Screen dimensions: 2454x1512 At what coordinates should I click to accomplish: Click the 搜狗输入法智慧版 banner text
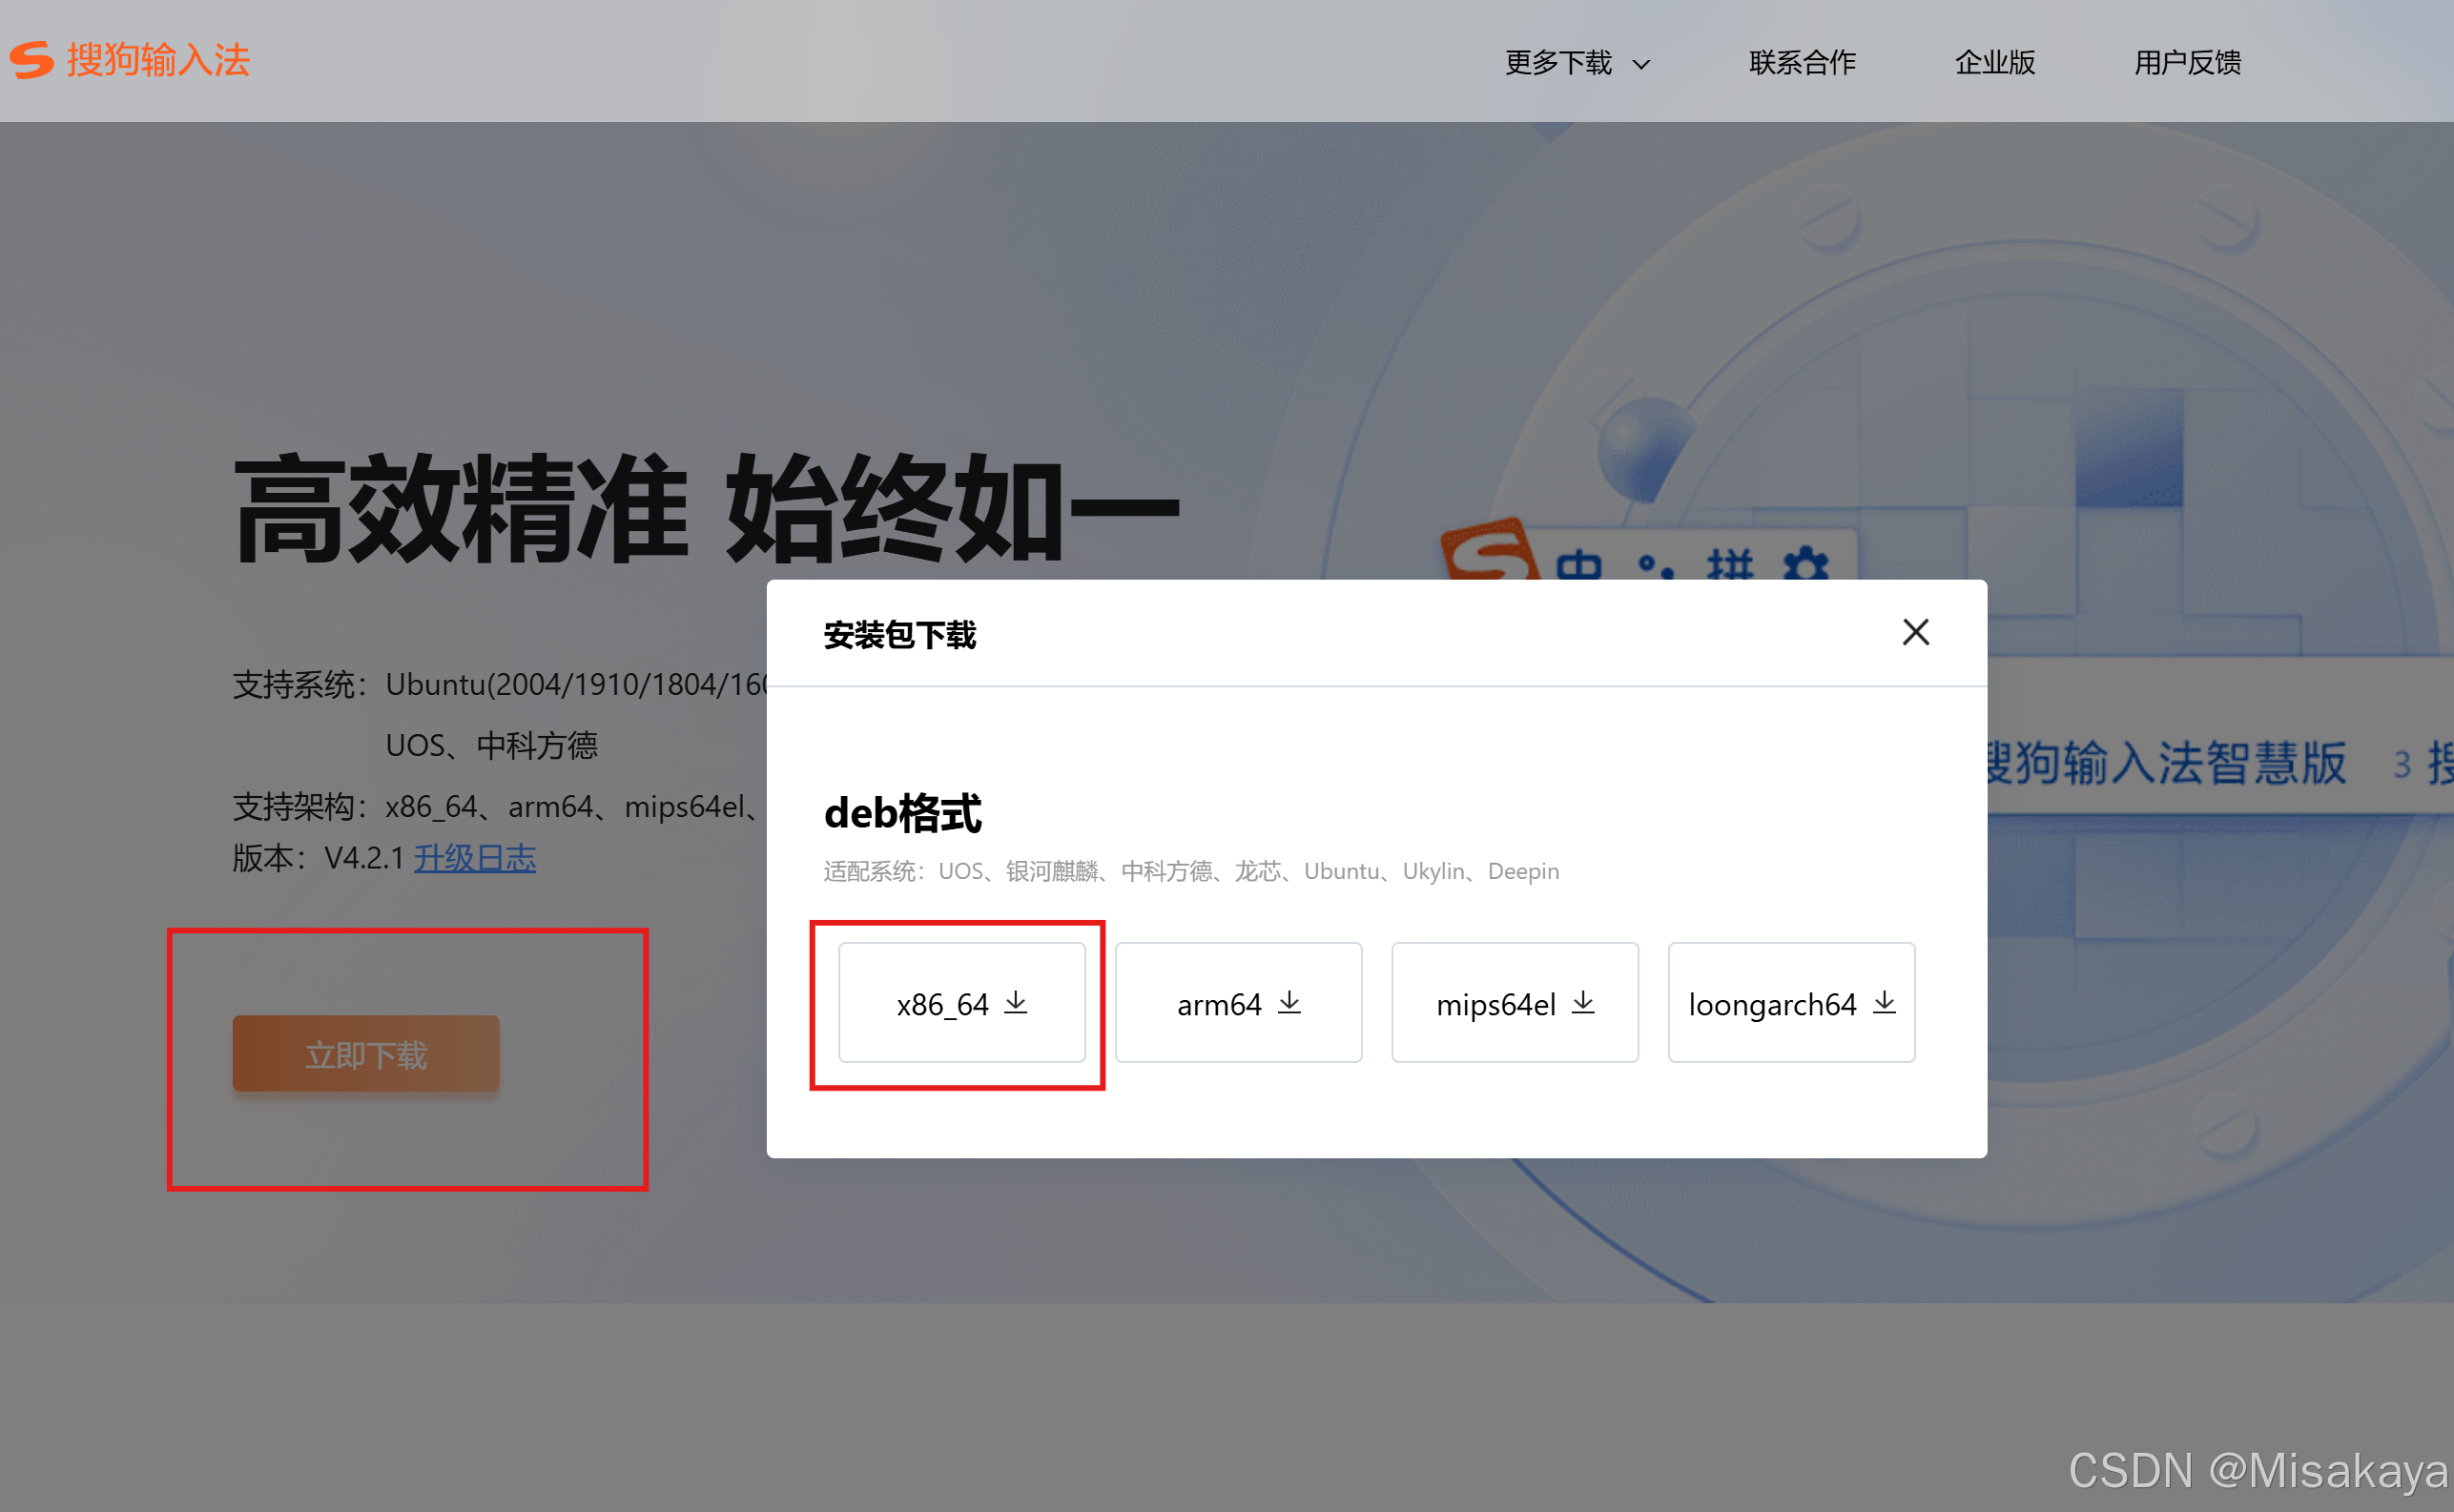2166,763
